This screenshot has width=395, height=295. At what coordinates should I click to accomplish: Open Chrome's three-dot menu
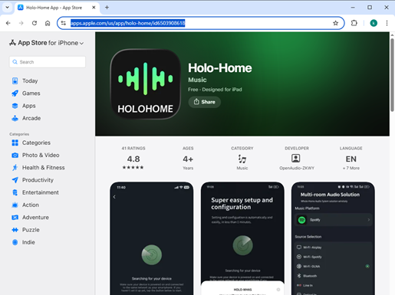[x=387, y=23]
